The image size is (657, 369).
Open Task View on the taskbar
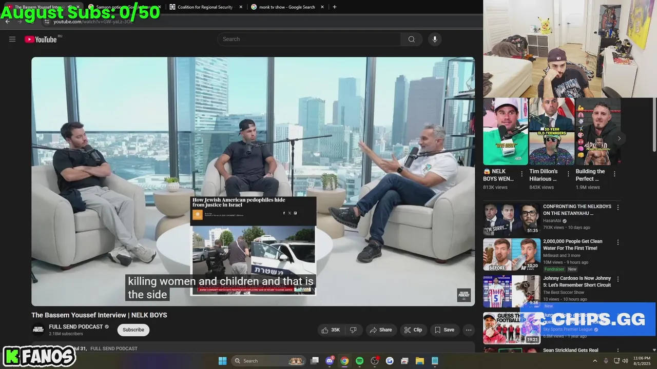(315, 361)
